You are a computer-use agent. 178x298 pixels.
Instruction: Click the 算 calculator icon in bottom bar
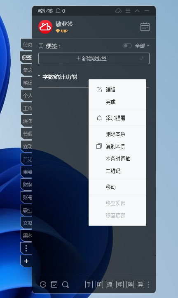[x=141, y=284]
